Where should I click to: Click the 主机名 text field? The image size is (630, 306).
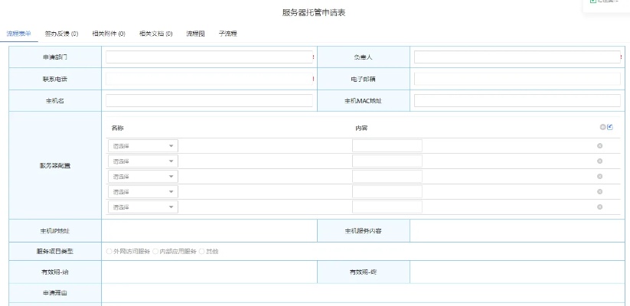[209, 101]
